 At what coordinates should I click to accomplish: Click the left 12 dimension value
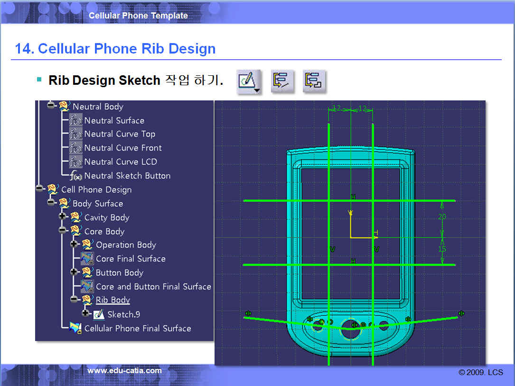pos(337,108)
